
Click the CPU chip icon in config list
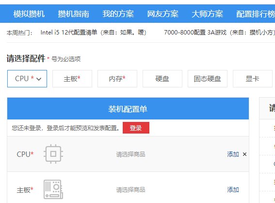[53, 154]
